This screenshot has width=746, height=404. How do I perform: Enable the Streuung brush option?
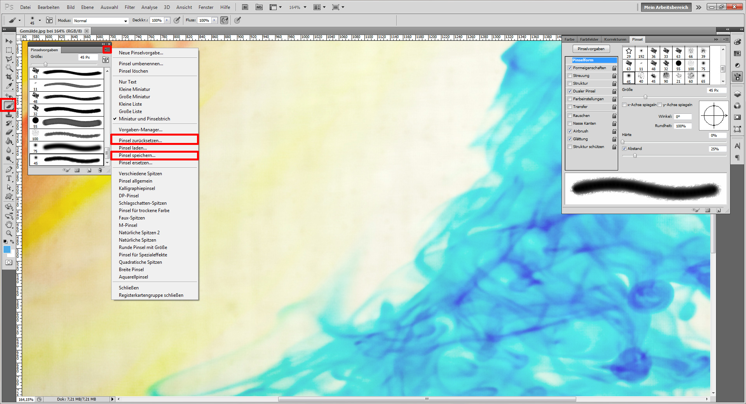(570, 76)
